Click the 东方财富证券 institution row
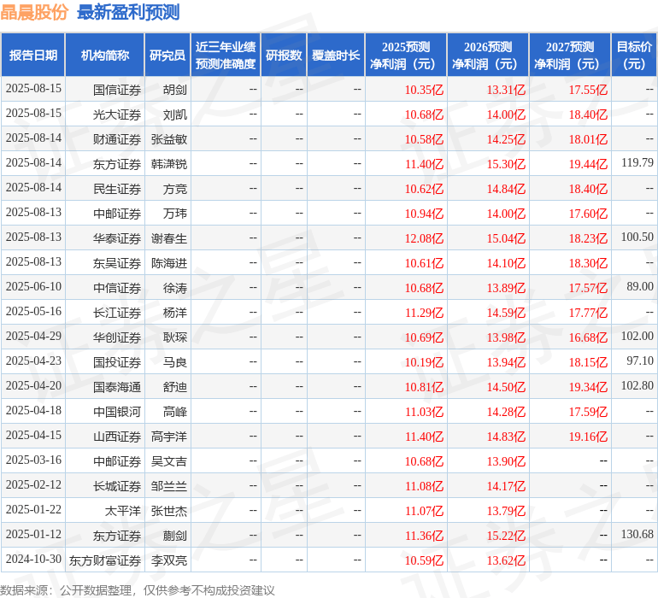 105,560
